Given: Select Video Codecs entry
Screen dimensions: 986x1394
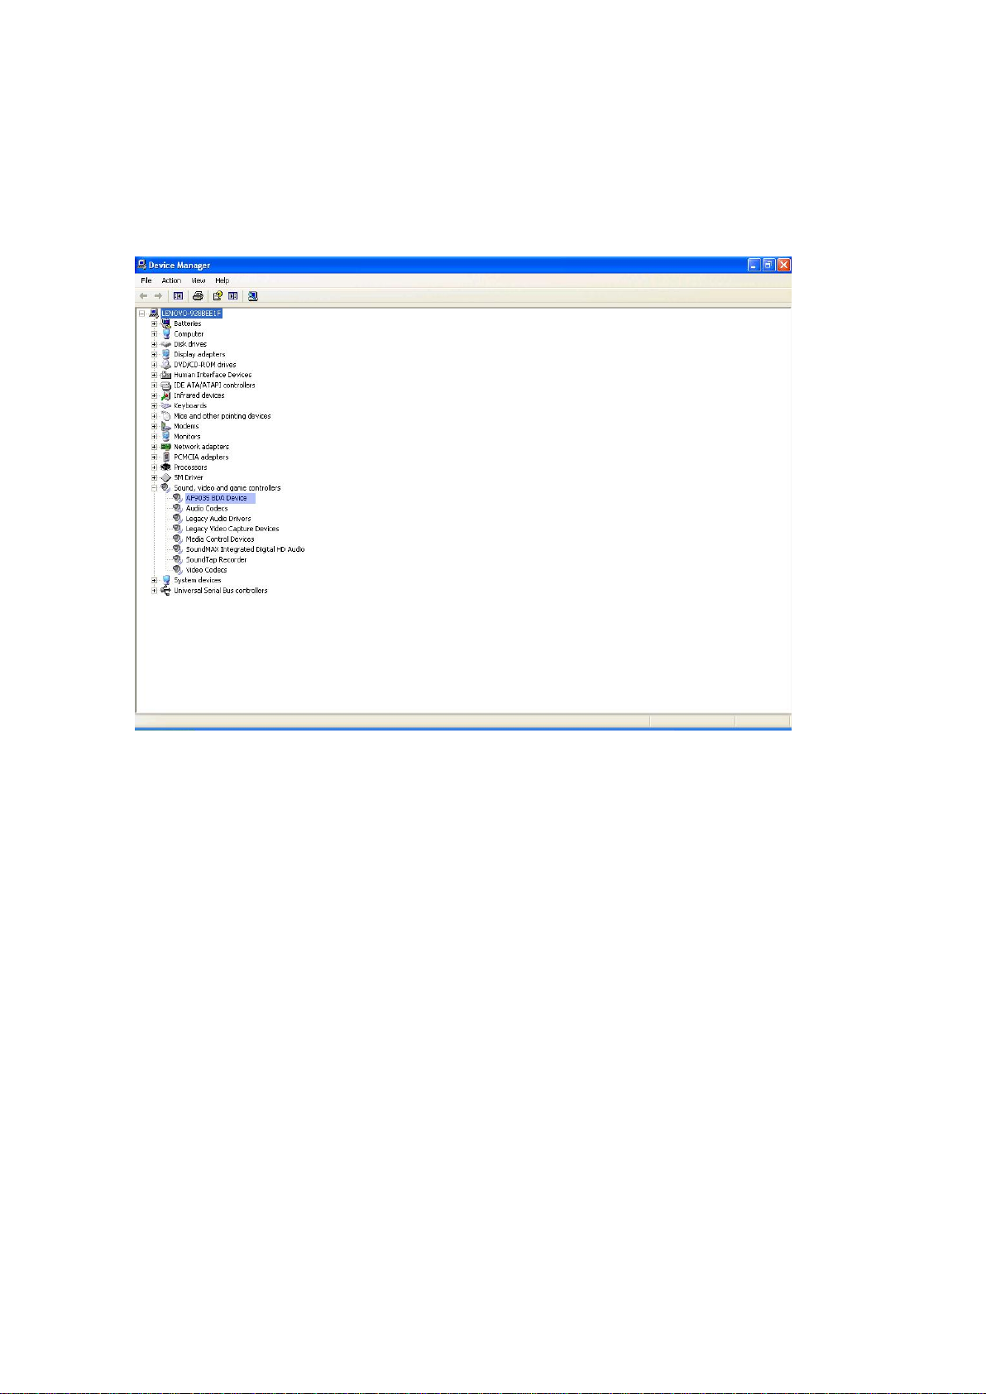Looking at the screenshot, I should click(206, 570).
